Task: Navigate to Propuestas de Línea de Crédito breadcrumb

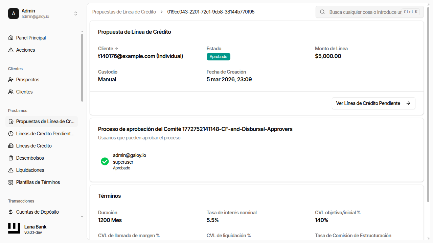Action: (124, 12)
